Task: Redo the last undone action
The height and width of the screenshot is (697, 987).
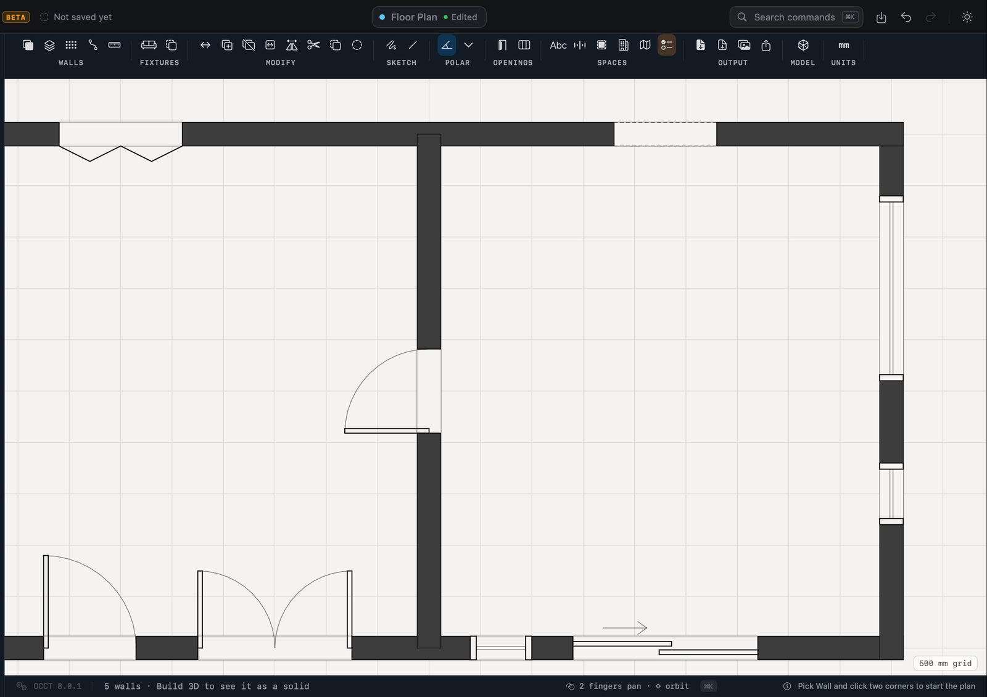Action: coord(930,17)
